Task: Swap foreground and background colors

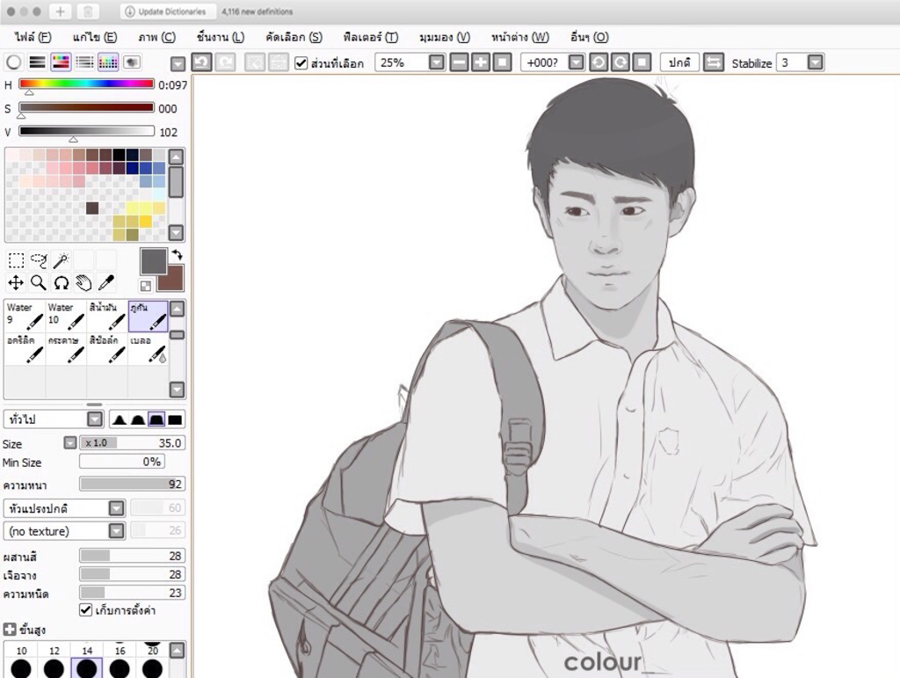Action: point(177,255)
